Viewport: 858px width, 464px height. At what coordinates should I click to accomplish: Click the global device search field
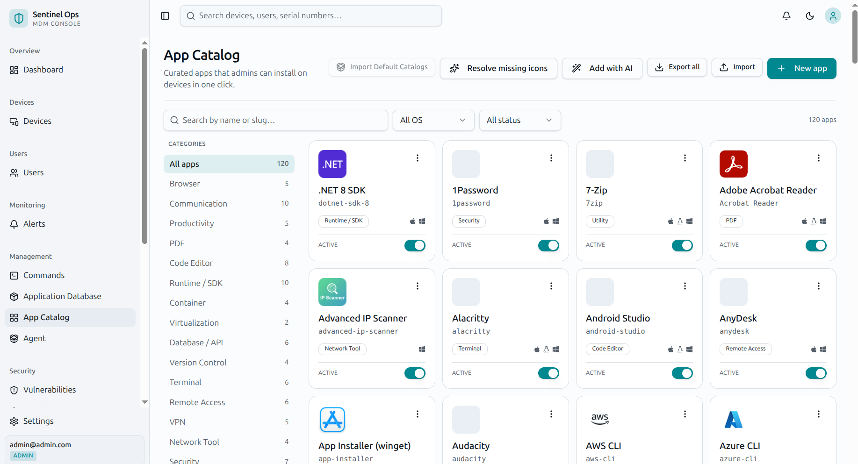(311, 16)
